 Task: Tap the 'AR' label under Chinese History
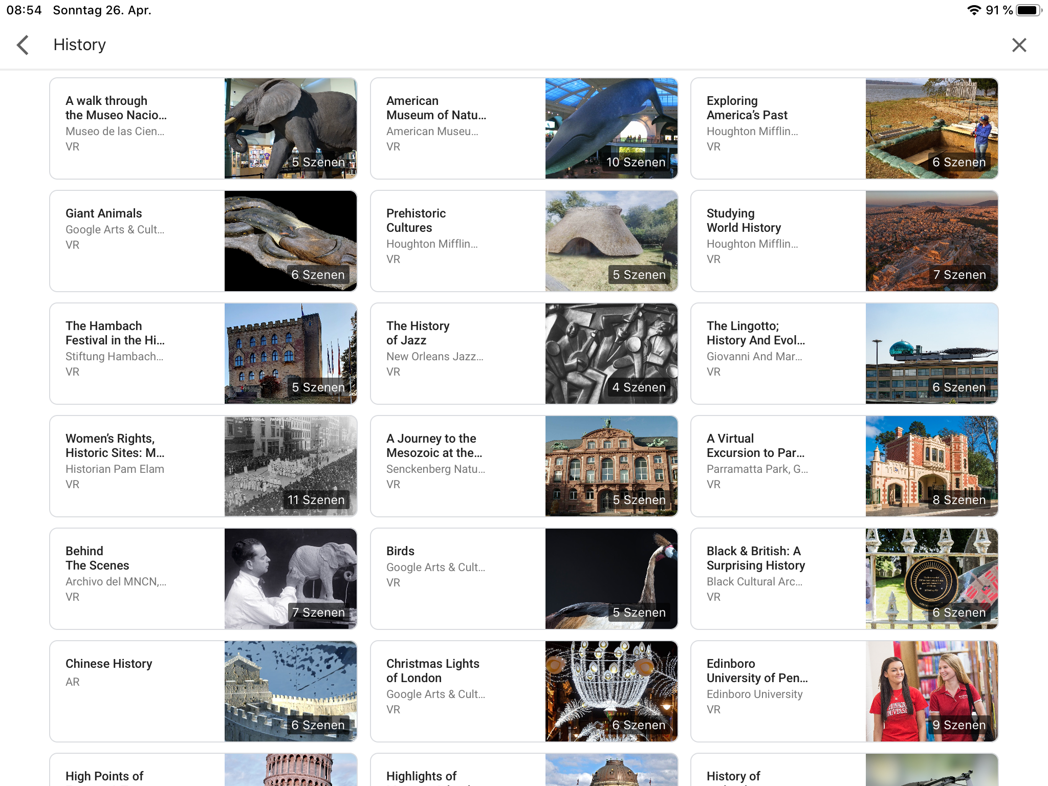click(x=73, y=682)
